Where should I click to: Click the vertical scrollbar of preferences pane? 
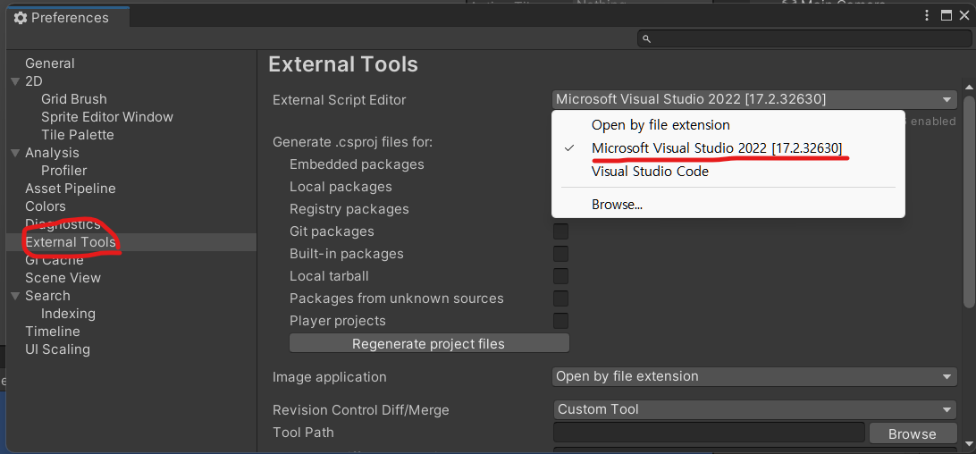[969, 202]
